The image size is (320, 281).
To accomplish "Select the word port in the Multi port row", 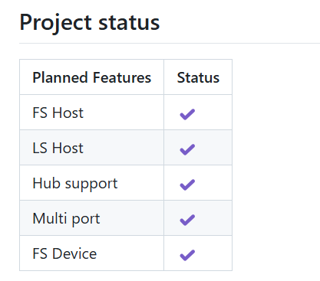I will pyautogui.click(x=86, y=220).
